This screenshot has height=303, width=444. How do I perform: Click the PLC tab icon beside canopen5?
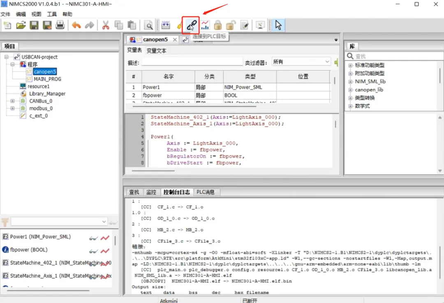[185, 39]
